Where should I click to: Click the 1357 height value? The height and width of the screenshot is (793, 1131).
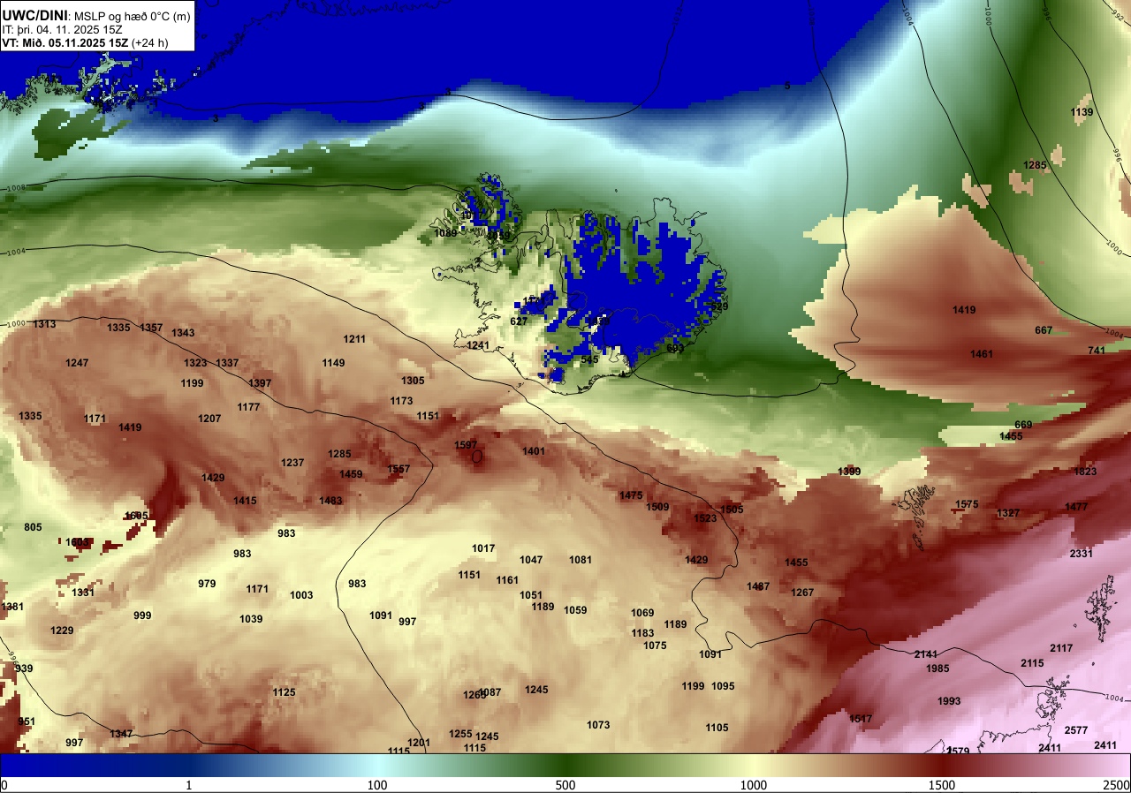tap(151, 328)
